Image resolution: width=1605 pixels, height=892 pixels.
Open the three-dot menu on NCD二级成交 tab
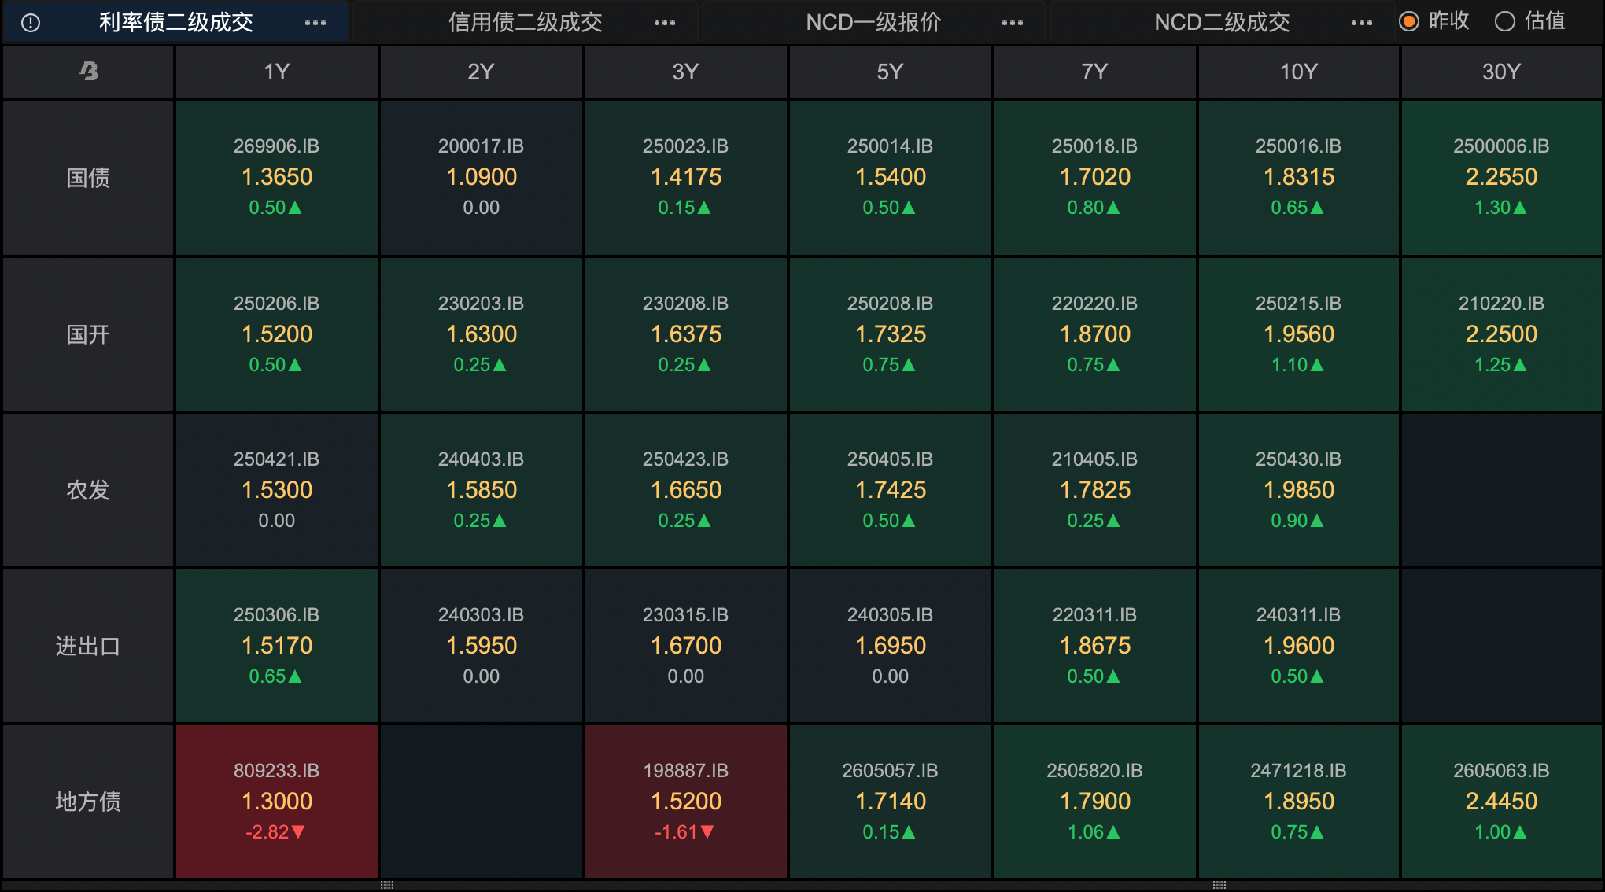[1361, 23]
